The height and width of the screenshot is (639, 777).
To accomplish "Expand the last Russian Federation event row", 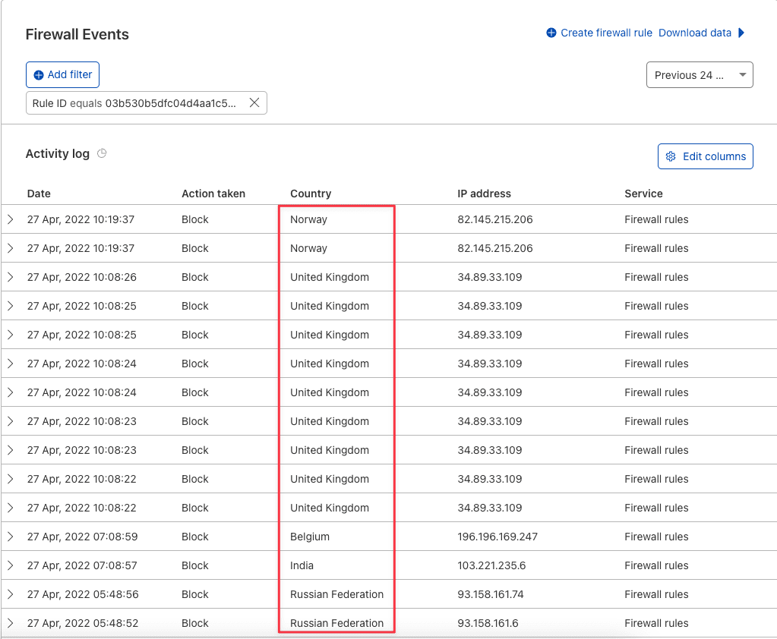I will (11, 623).
